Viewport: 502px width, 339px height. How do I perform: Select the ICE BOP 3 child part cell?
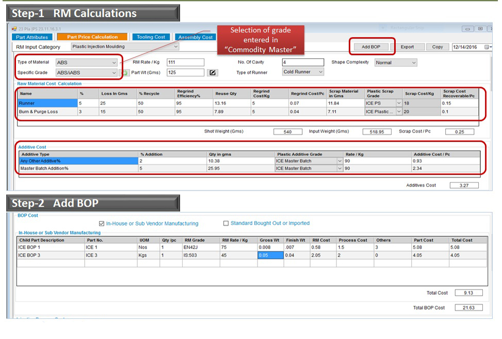51,255
